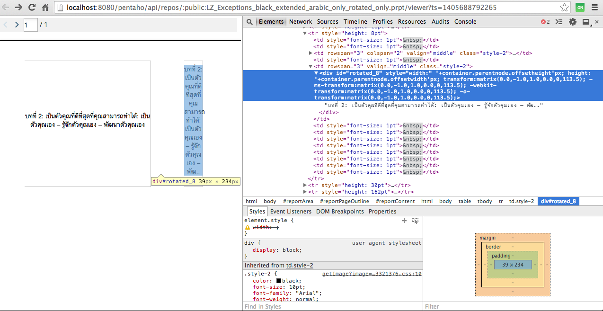Viewport: 603px width, 311px height.
Task: Click the yellow warning icon beside width
Action: (248, 227)
